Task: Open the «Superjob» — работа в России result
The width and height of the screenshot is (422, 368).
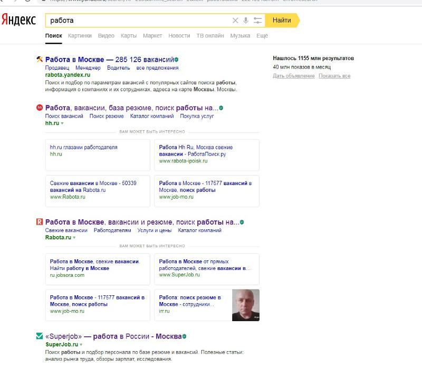Action: (x=113, y=336)
